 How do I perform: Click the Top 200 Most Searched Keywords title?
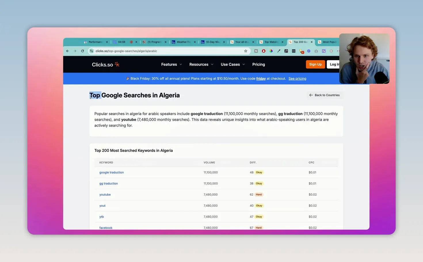[x=134, y=151]
